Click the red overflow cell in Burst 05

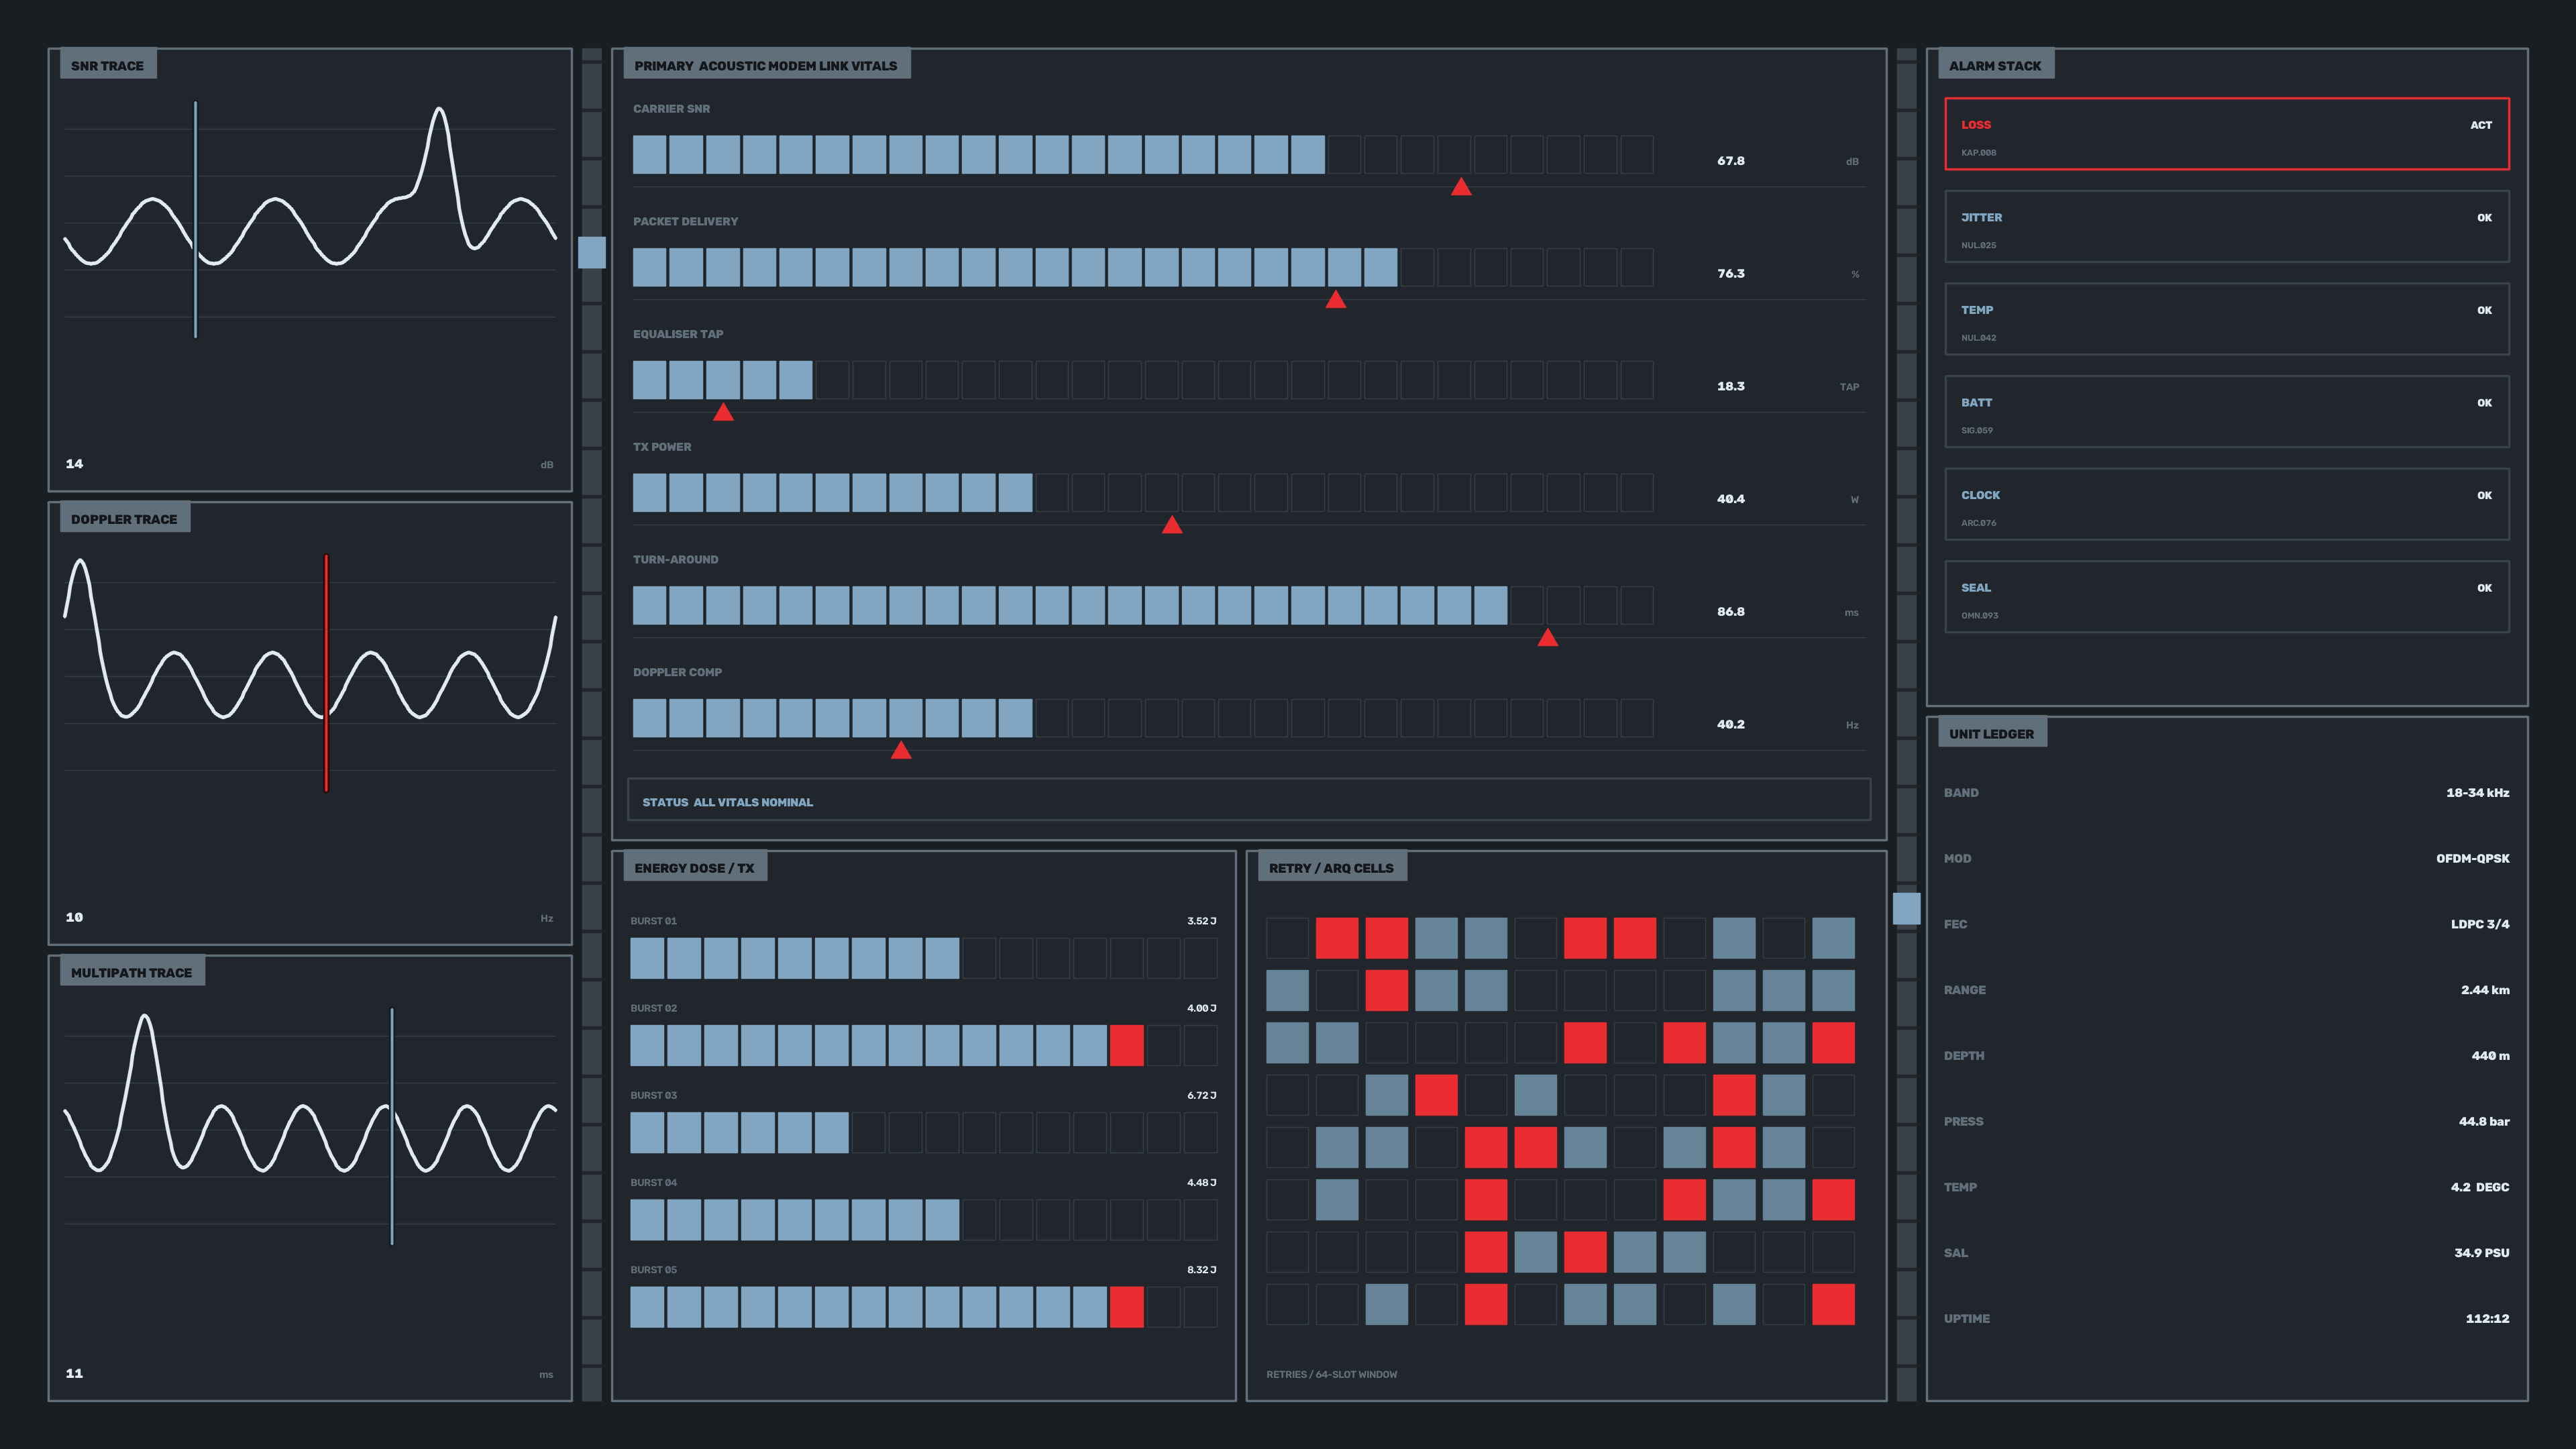[1126, 1307]
